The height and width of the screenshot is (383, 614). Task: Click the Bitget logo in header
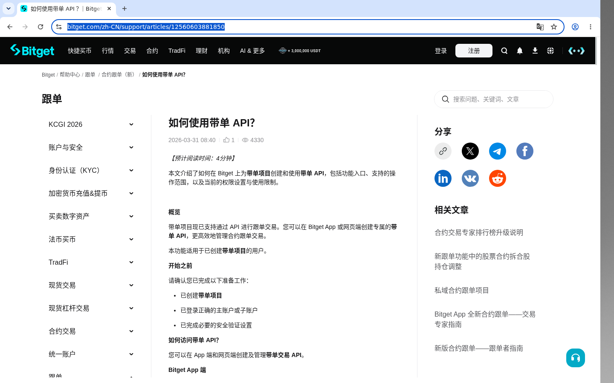pos(32,51)
